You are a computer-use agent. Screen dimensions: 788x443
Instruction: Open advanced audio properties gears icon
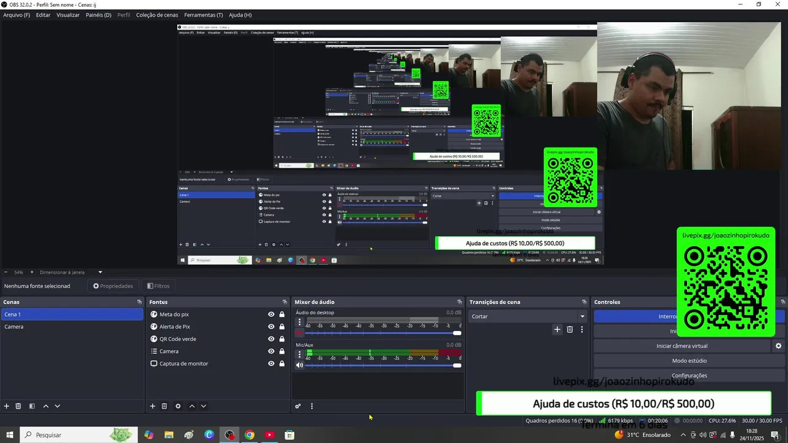tap(298, 406)
